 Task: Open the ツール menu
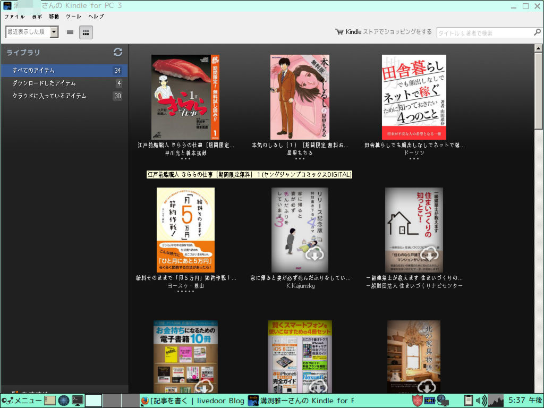point(73,16)
